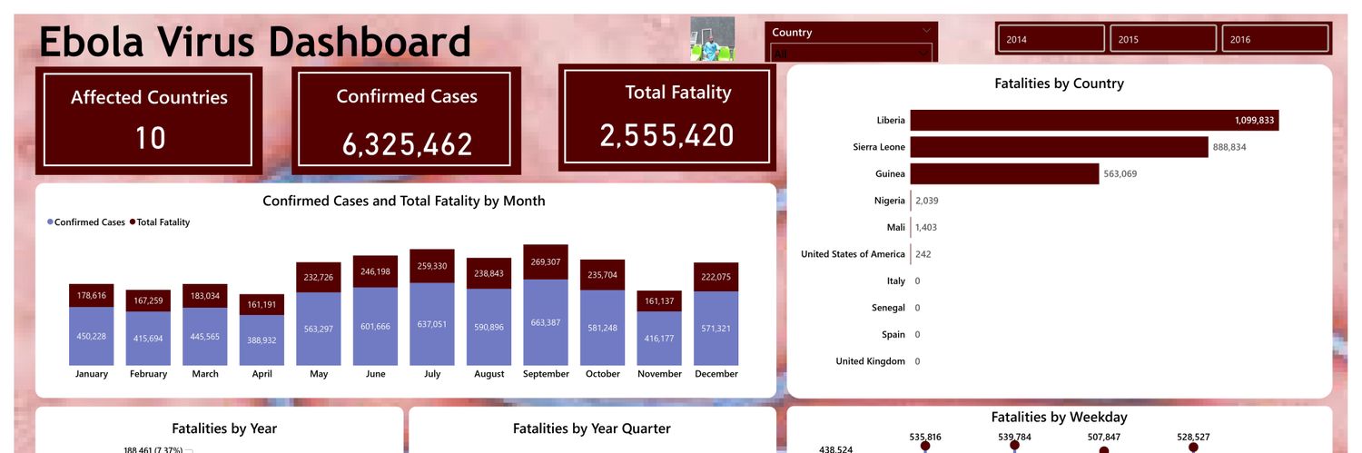1362x453 pixels.
Task: Select November's confirmed cases segment 416,177
Action: coord(659,339)
